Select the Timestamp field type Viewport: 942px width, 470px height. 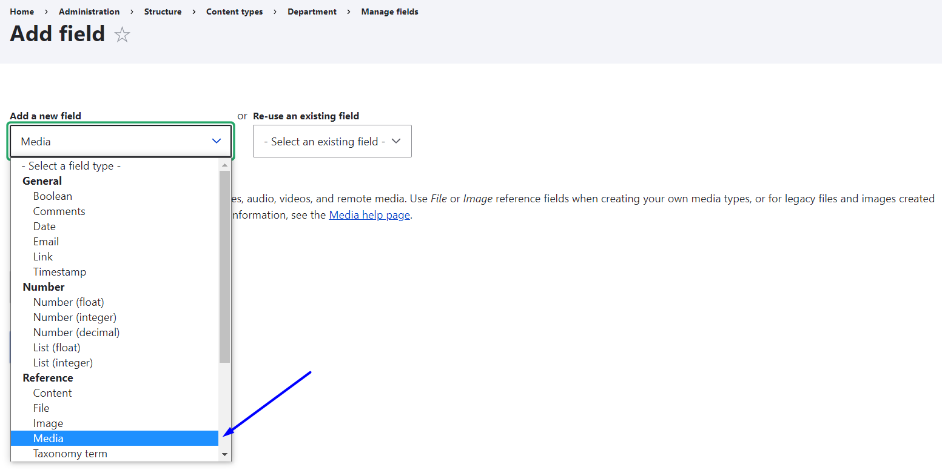59,271
